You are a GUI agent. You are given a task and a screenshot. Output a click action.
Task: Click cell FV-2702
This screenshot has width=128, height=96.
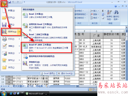click(x=20, y=79)
